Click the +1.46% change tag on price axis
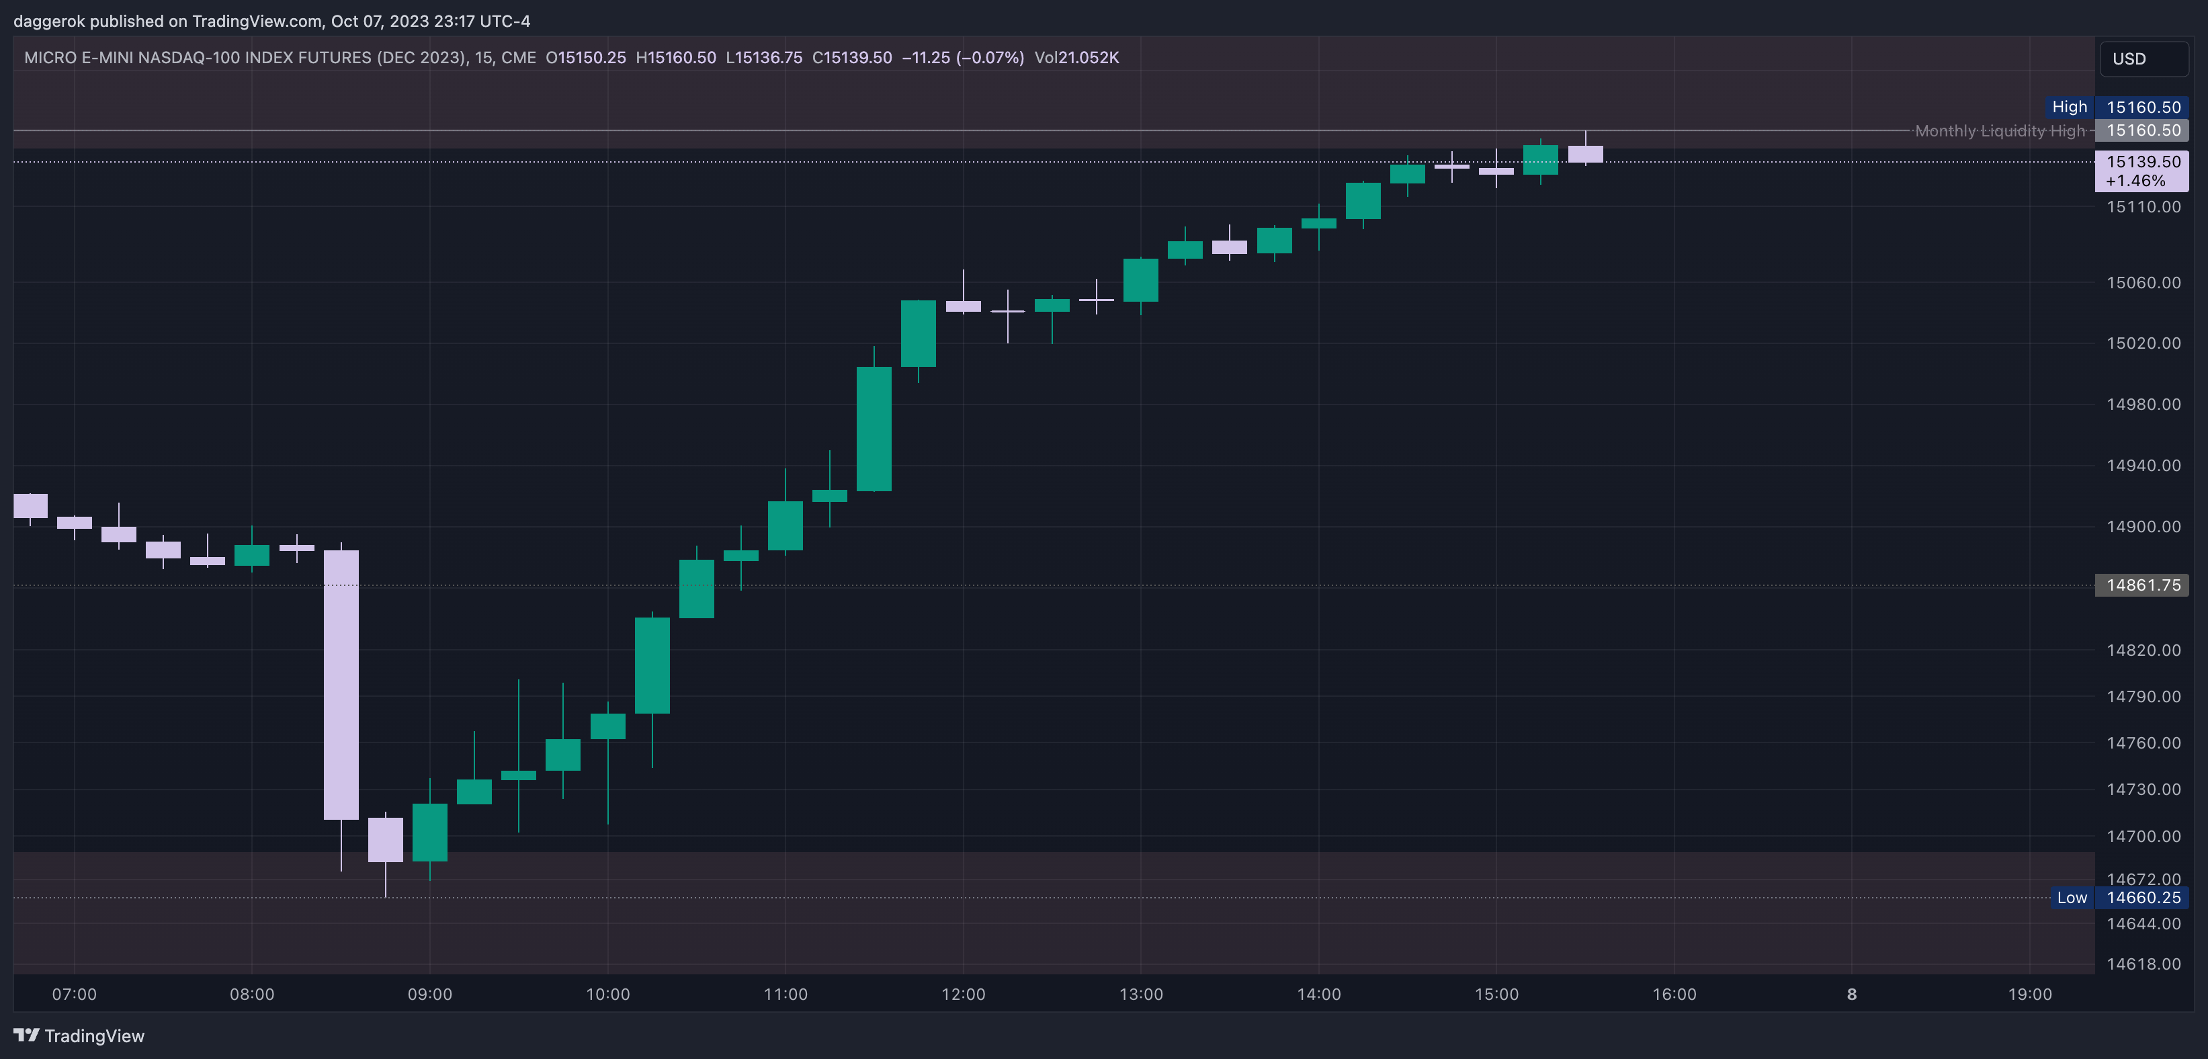 [x=2135, y=181]
